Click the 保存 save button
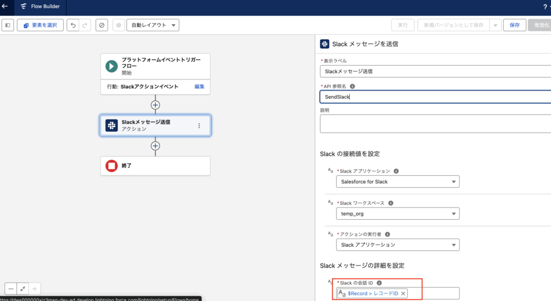Image resolution: width=551 pixels, height=301 pixels. 514,25
